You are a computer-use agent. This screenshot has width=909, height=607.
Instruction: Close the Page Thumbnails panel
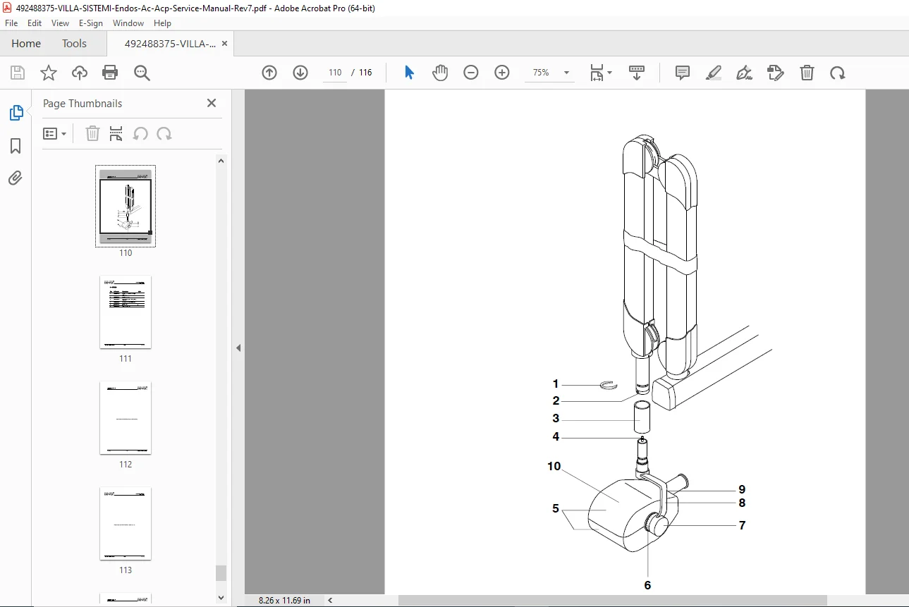click(212, 103)
